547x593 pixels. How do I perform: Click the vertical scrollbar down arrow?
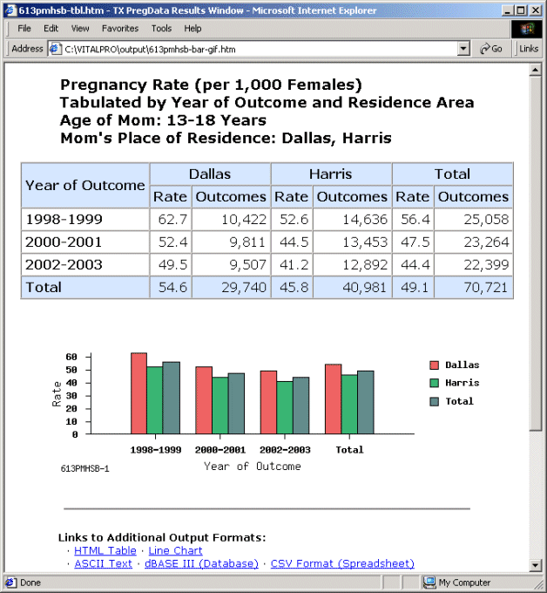[x=536, y=565]
